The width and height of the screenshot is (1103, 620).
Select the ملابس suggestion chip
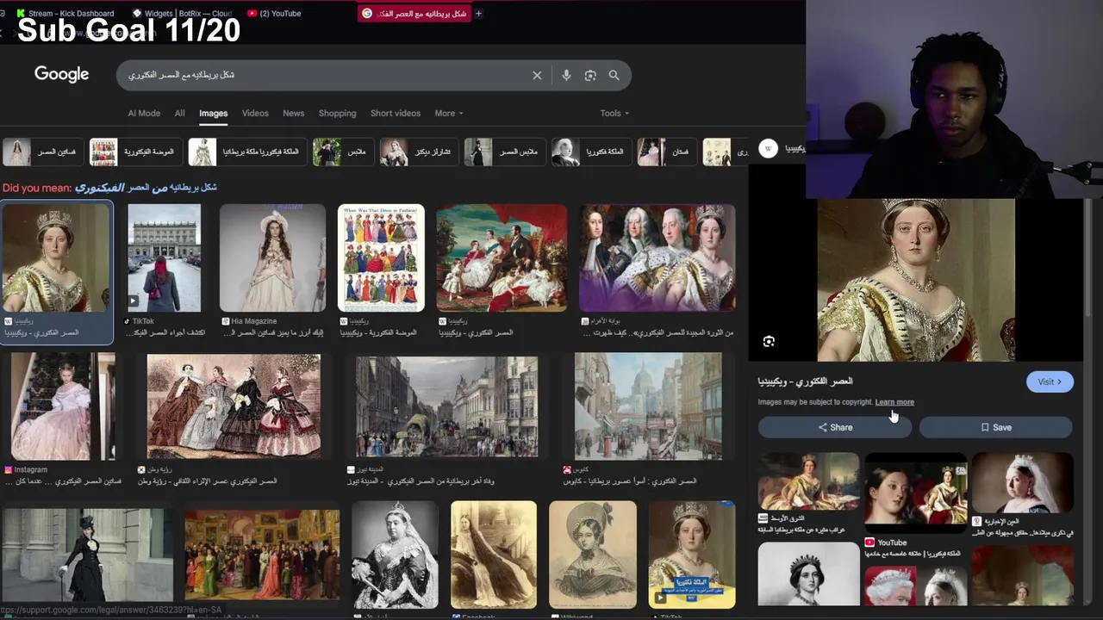[342, 152]
